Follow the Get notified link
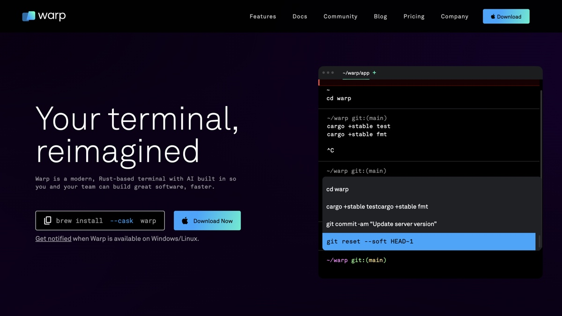This screenshot has width=562, height=316. (x=53, y=238)
